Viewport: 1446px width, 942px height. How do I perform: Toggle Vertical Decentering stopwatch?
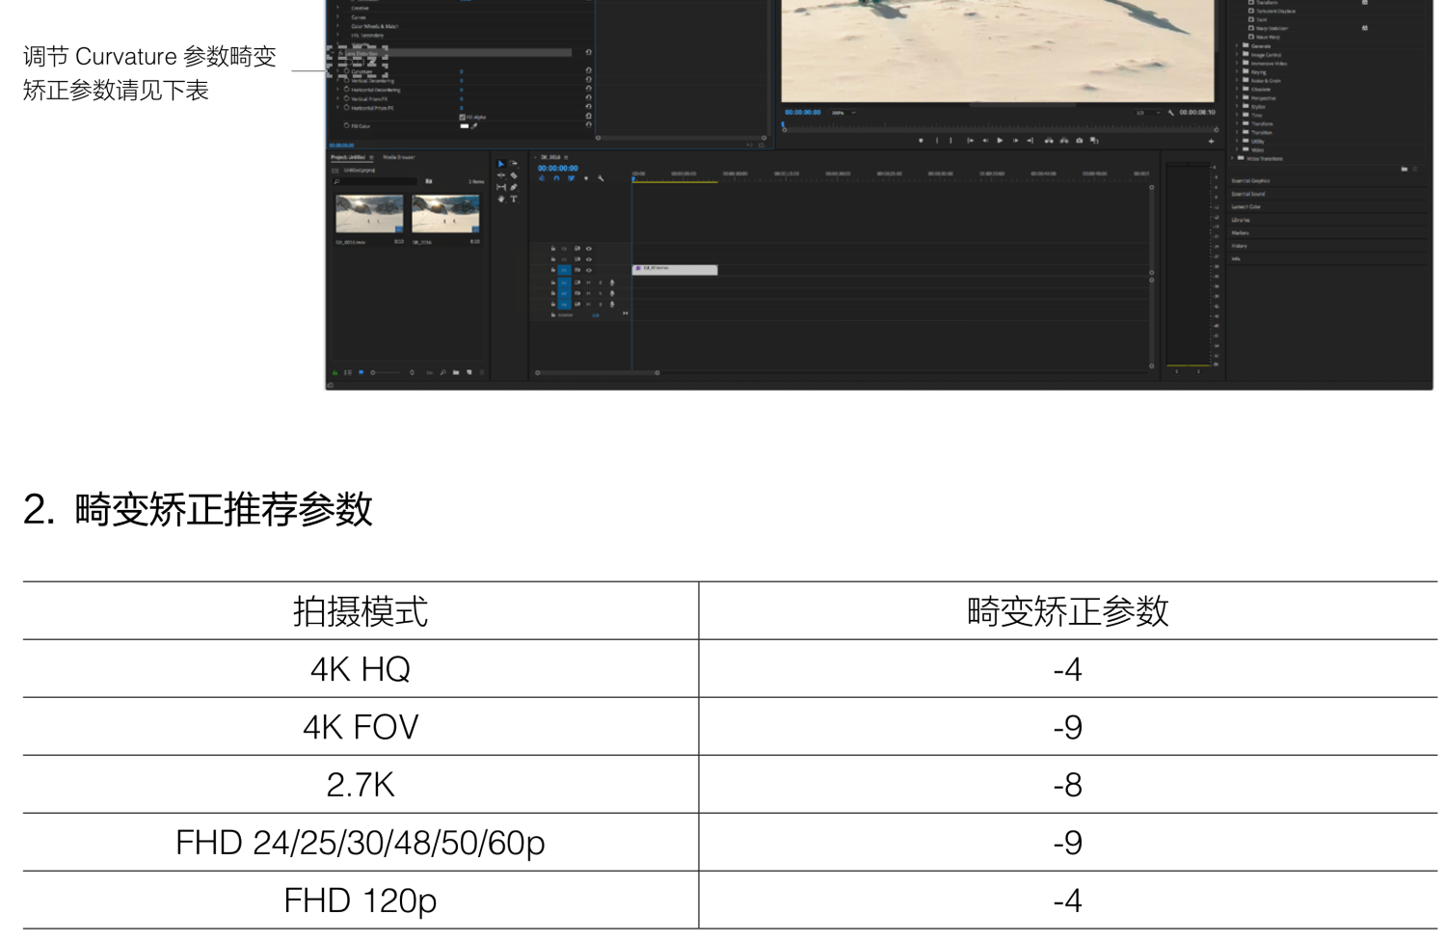coord(347,80)
